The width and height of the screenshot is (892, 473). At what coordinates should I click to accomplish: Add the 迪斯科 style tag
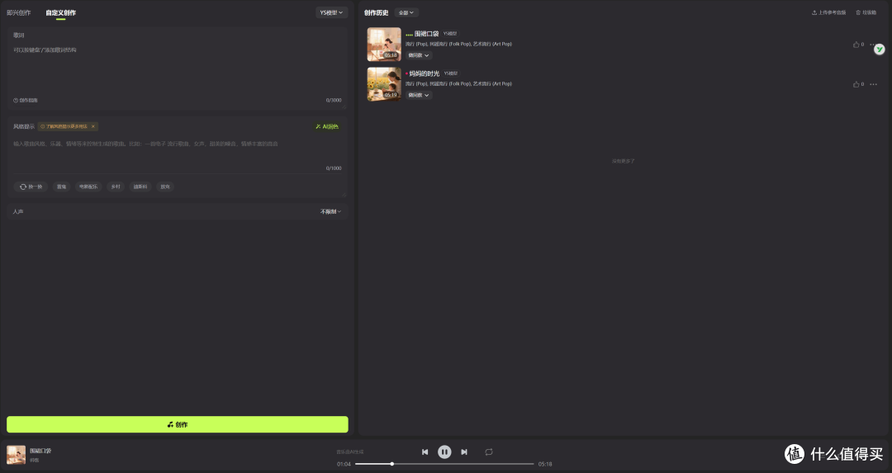140,187
